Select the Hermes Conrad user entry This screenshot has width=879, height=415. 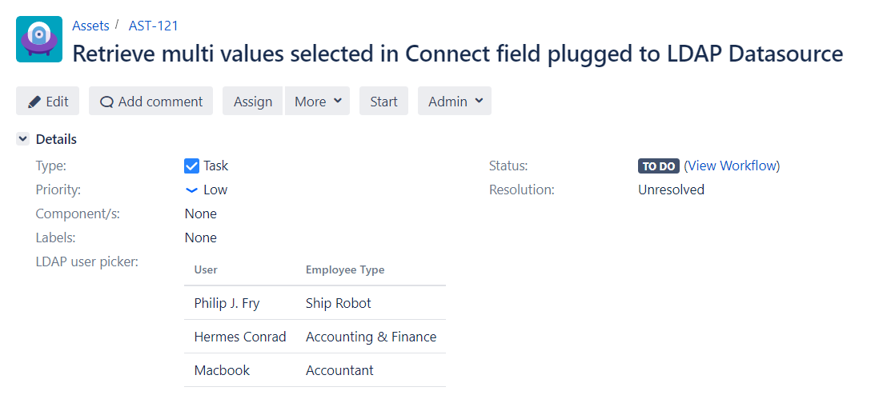pos(240,337)
